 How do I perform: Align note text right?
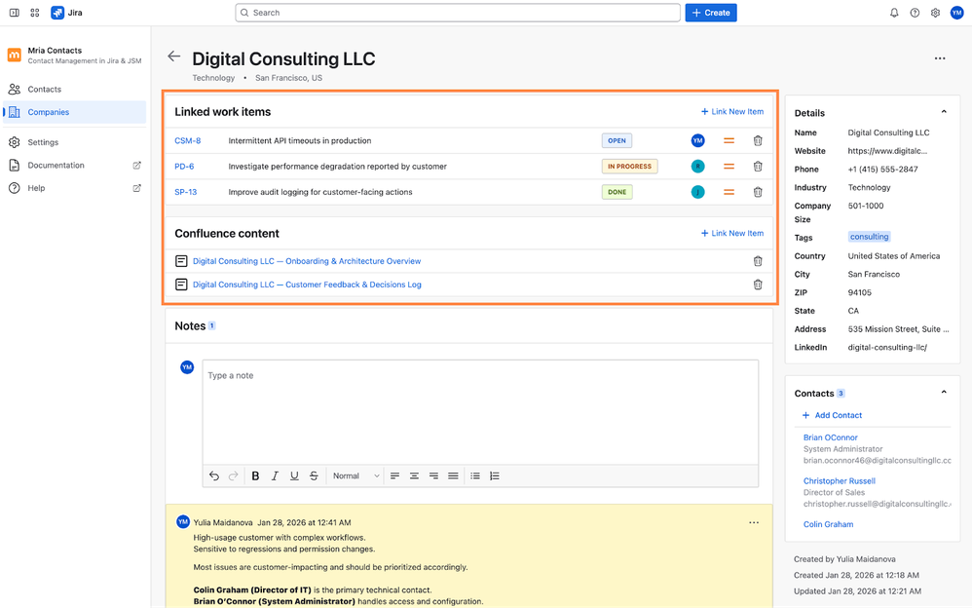[434, 475]
